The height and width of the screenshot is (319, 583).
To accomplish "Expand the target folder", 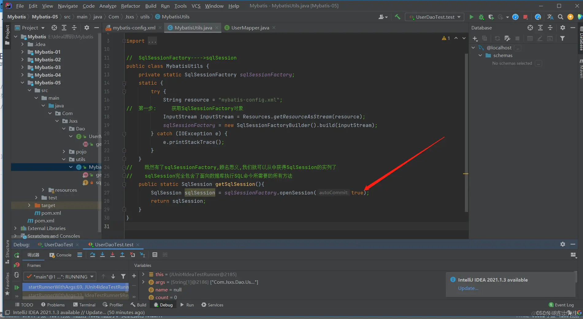I will (x=29, y=205).
